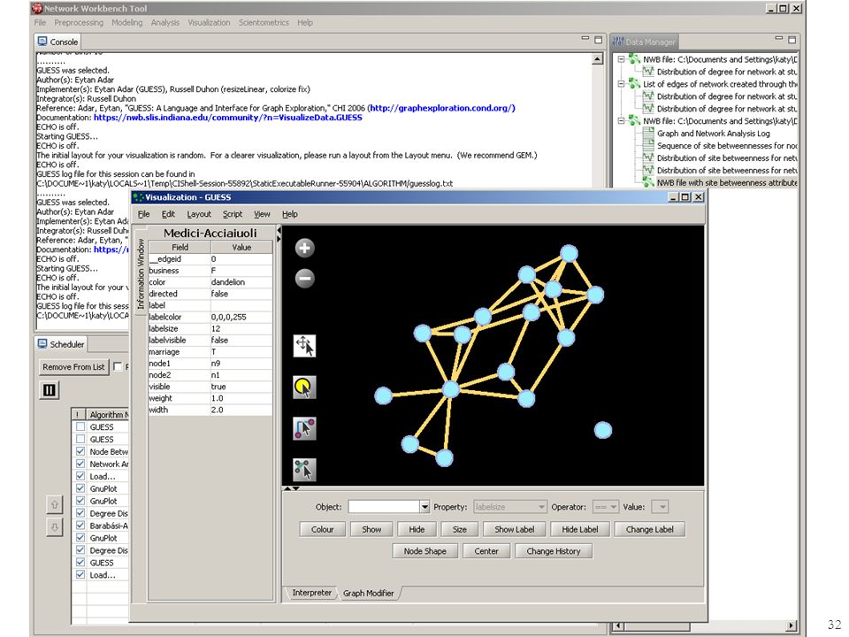Click the Change History button
Screen dimensions: 849x637
[x=554, y=551]
